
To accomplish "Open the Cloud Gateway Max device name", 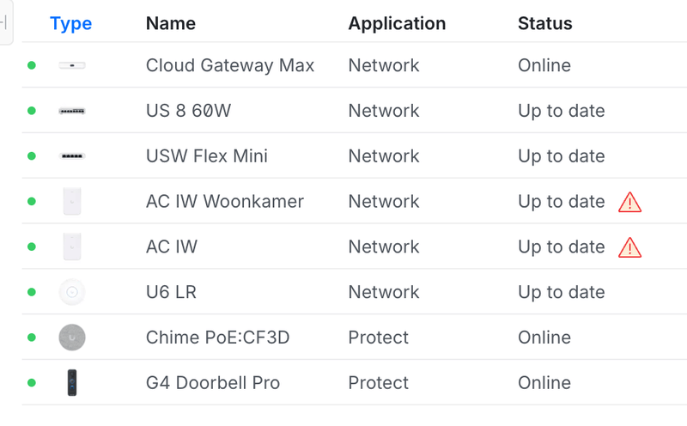I will [x=230, y=65].
